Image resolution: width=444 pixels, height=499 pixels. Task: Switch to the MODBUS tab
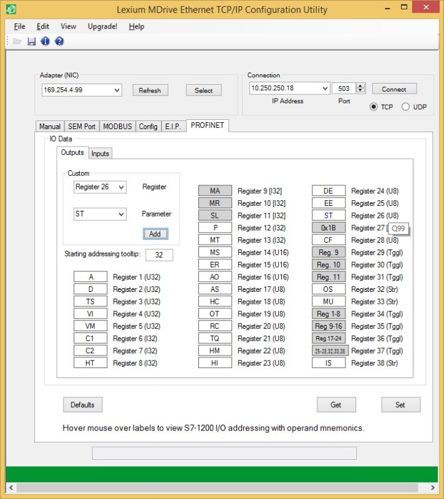coord(117,127)
